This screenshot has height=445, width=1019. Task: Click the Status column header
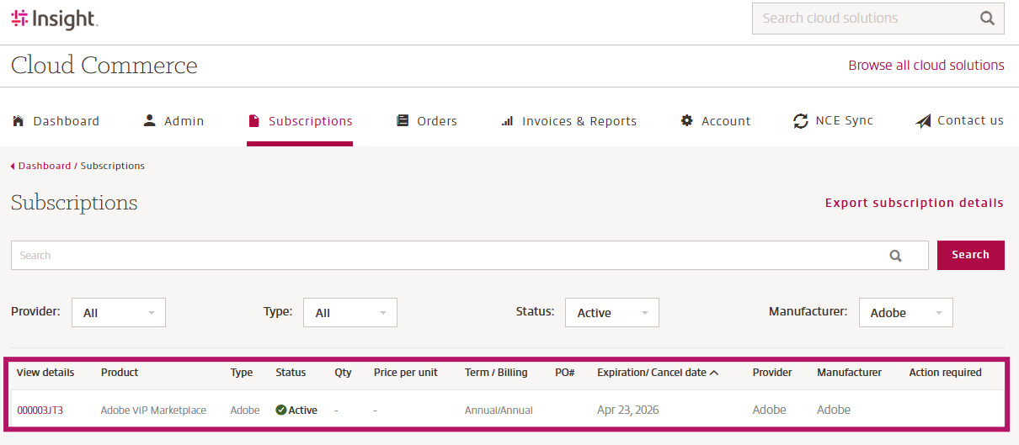(x=291, y=373)
